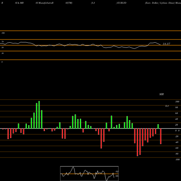Click the deepest red histogram bar
181x181 pixels.
(138, 142)
